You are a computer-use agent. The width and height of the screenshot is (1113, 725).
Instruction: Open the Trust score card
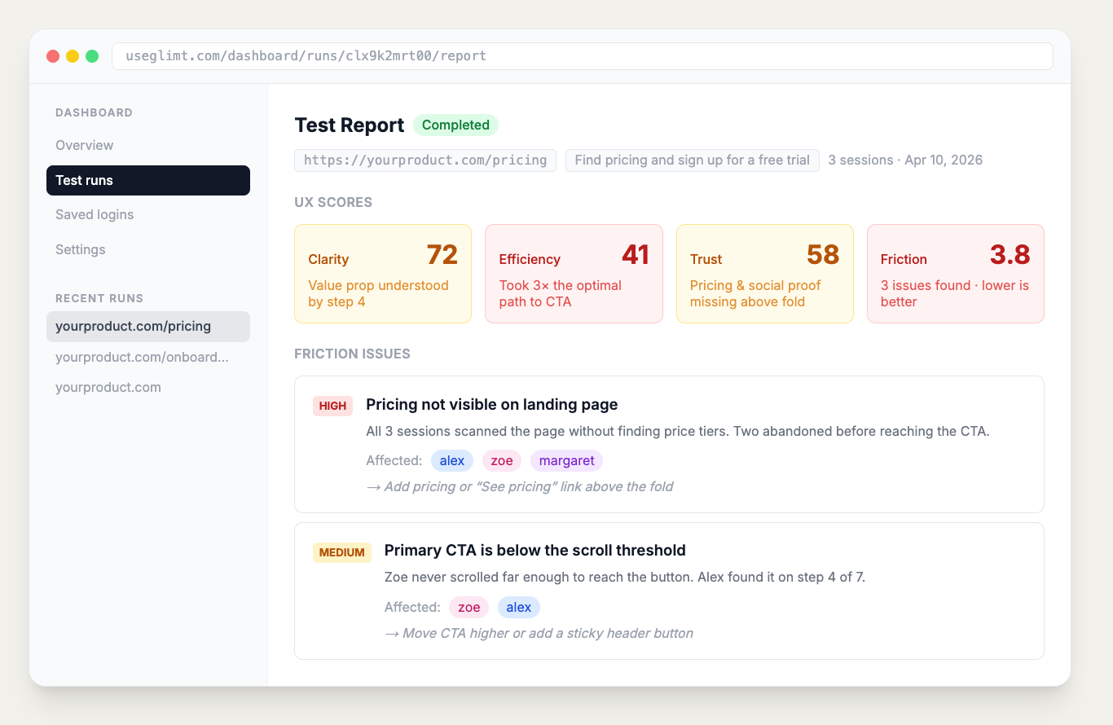pos(765,274)
